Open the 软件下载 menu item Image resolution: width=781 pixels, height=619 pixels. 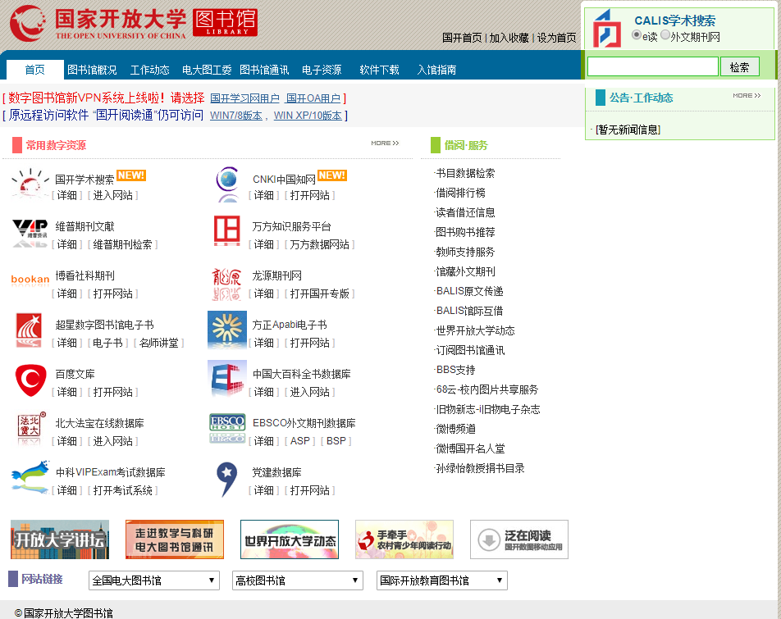[x=380, y=70]
